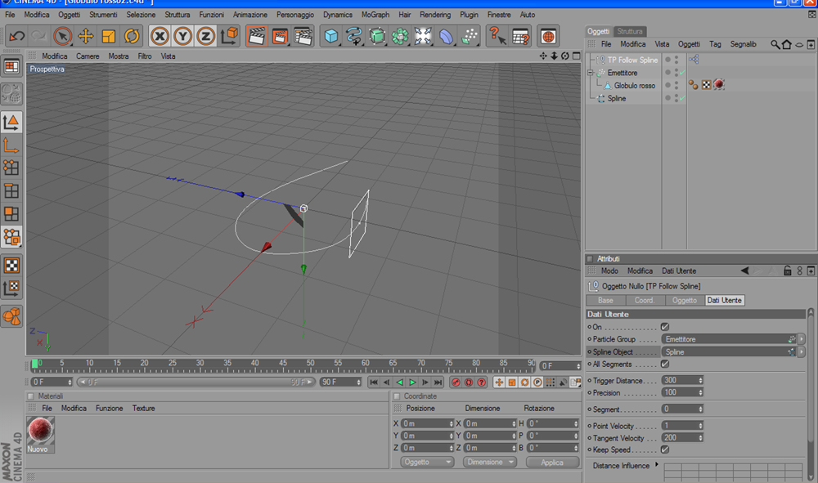
Task: Lock the Attributes panel
Action: point(787,271)
